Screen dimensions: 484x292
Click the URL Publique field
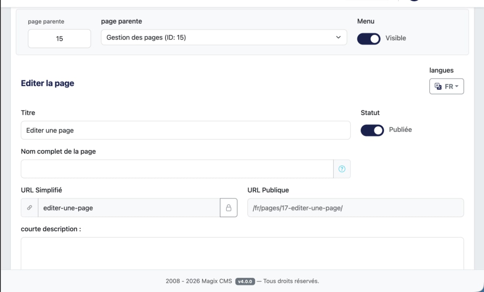355,208
